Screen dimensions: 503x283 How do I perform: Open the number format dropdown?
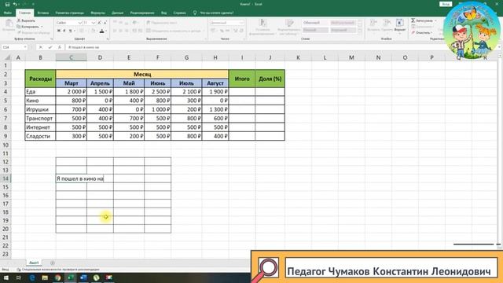point(241,23)
